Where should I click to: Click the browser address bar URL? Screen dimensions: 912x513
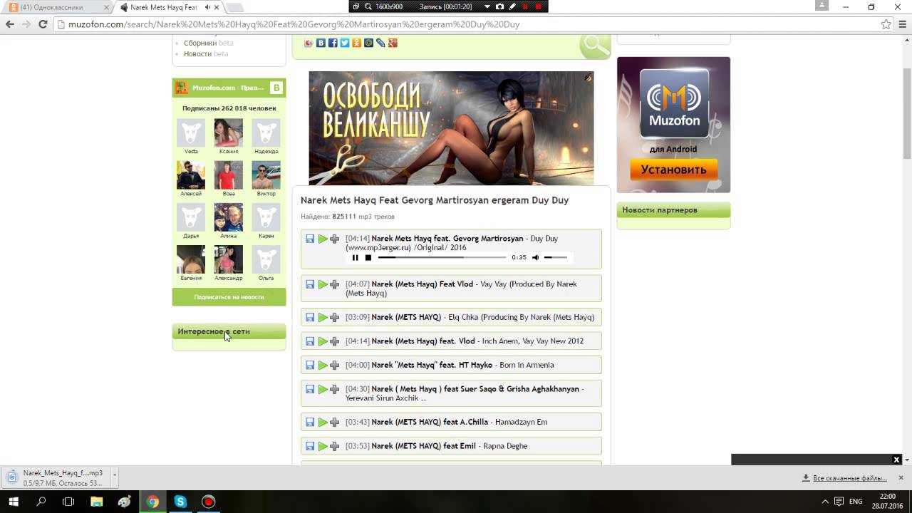pyautogui.click(x=294, y=24)
